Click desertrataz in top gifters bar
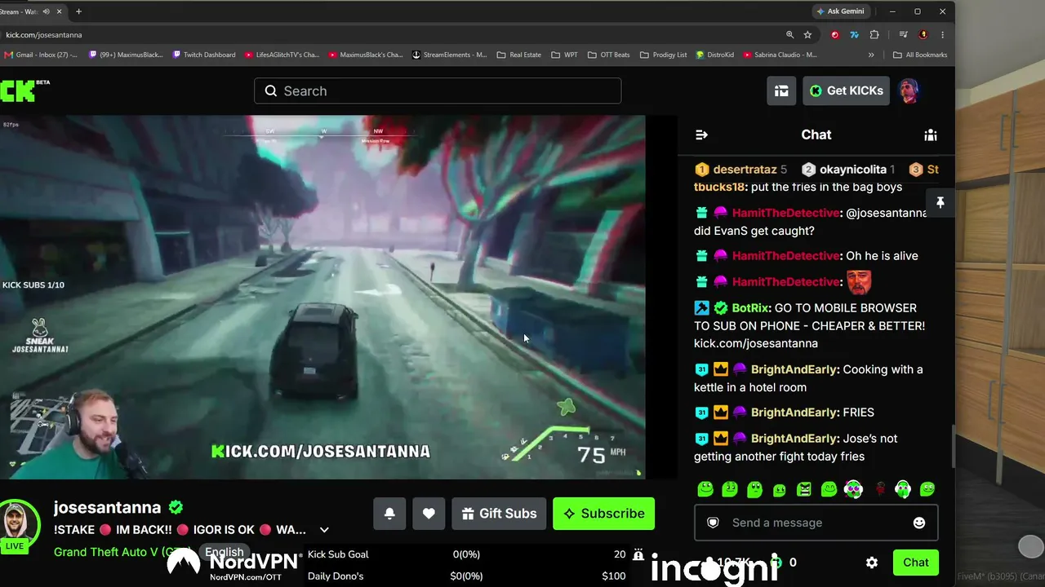 [x=745, y=170]
